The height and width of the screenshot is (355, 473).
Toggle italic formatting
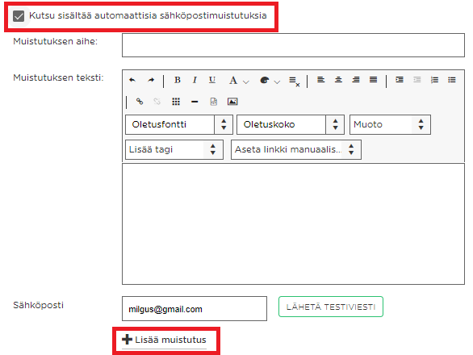[195, 80]
